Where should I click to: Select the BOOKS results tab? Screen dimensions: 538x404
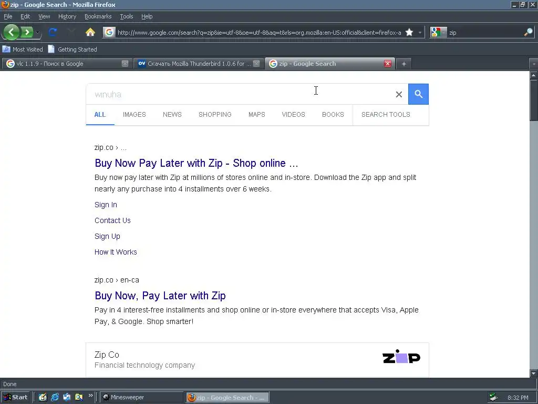pyautogui.click(x=333, y=114)
